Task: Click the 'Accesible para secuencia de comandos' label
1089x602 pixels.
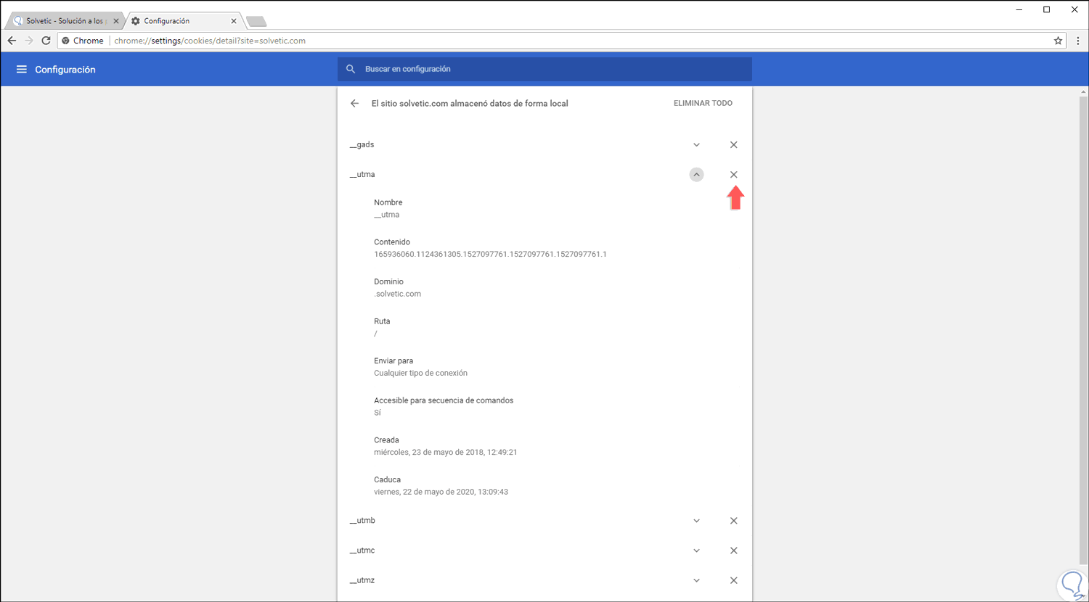Action: pos(444,400)
